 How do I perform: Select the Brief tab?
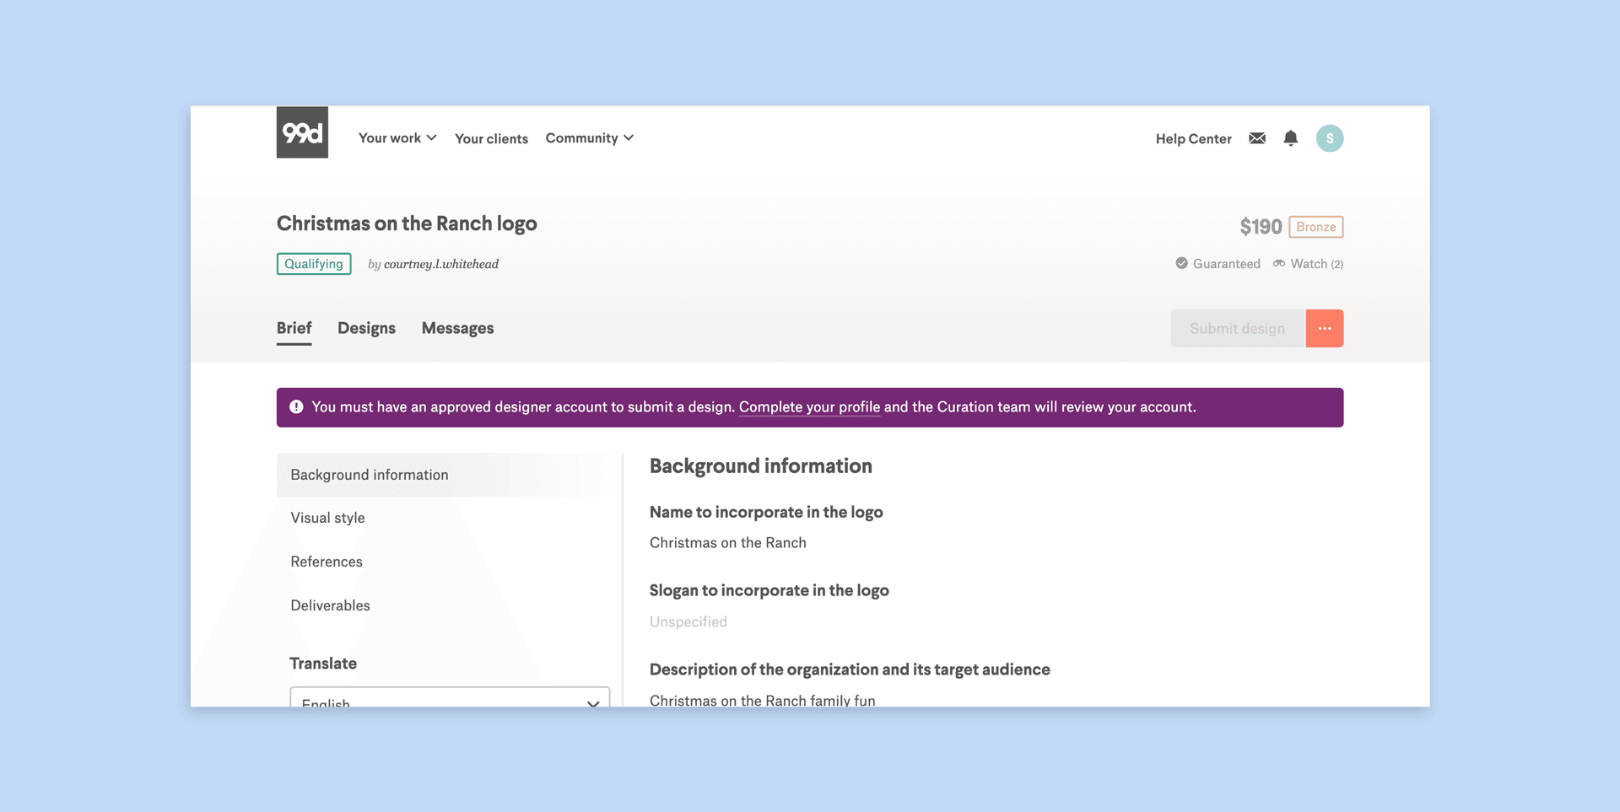coord(294,329)
